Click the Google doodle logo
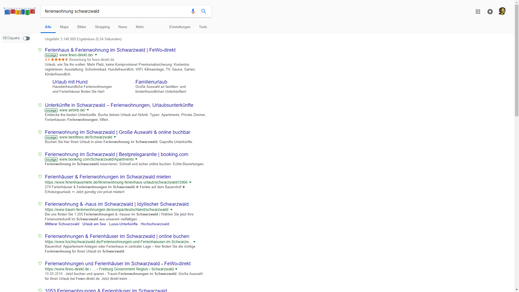The width and height of the screenshot is (519, 292). click(x=20, y=11)
